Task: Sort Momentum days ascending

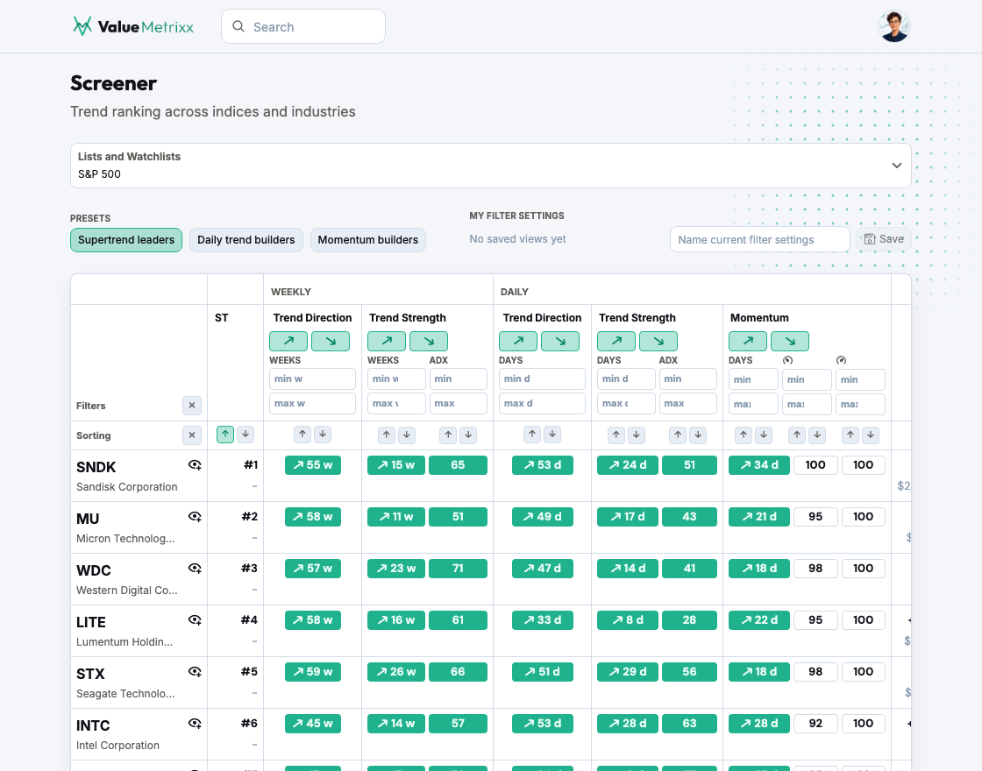Action: (744, 435)
